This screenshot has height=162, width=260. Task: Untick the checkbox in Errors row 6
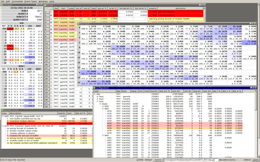pos(51,30)
